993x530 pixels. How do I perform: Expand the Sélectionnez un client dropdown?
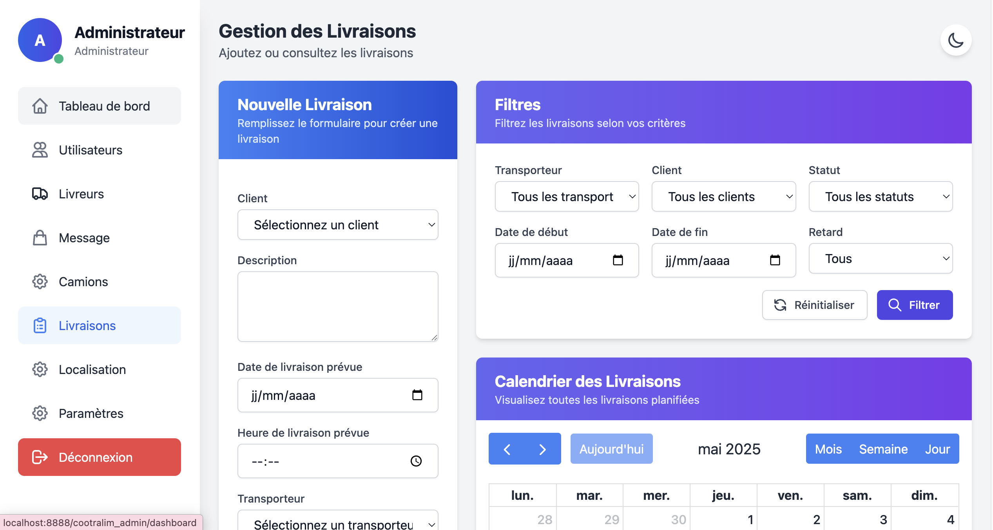338,225
